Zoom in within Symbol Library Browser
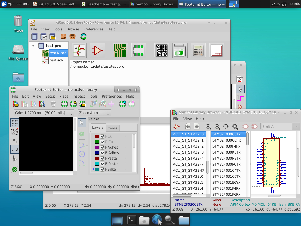 coord(208,126)
